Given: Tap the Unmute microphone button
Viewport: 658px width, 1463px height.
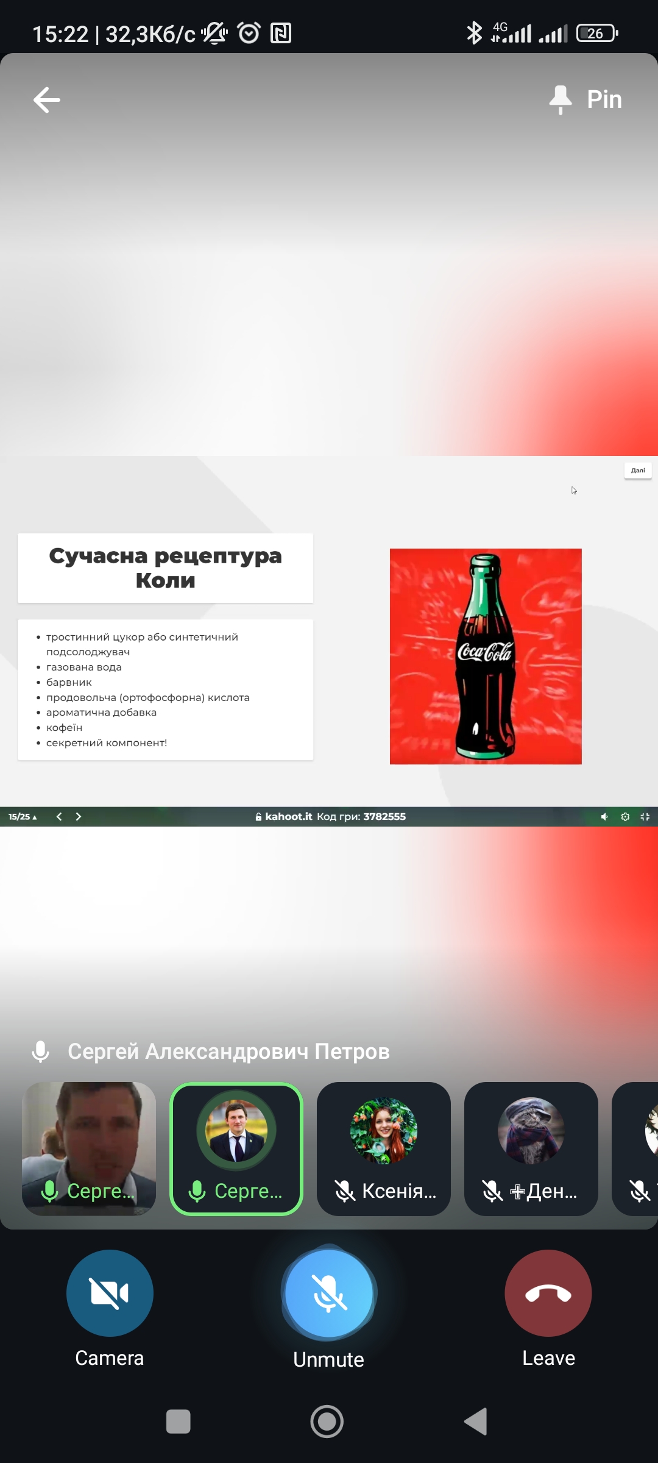Looking at the screenshot, I should tap(329, 1293).
